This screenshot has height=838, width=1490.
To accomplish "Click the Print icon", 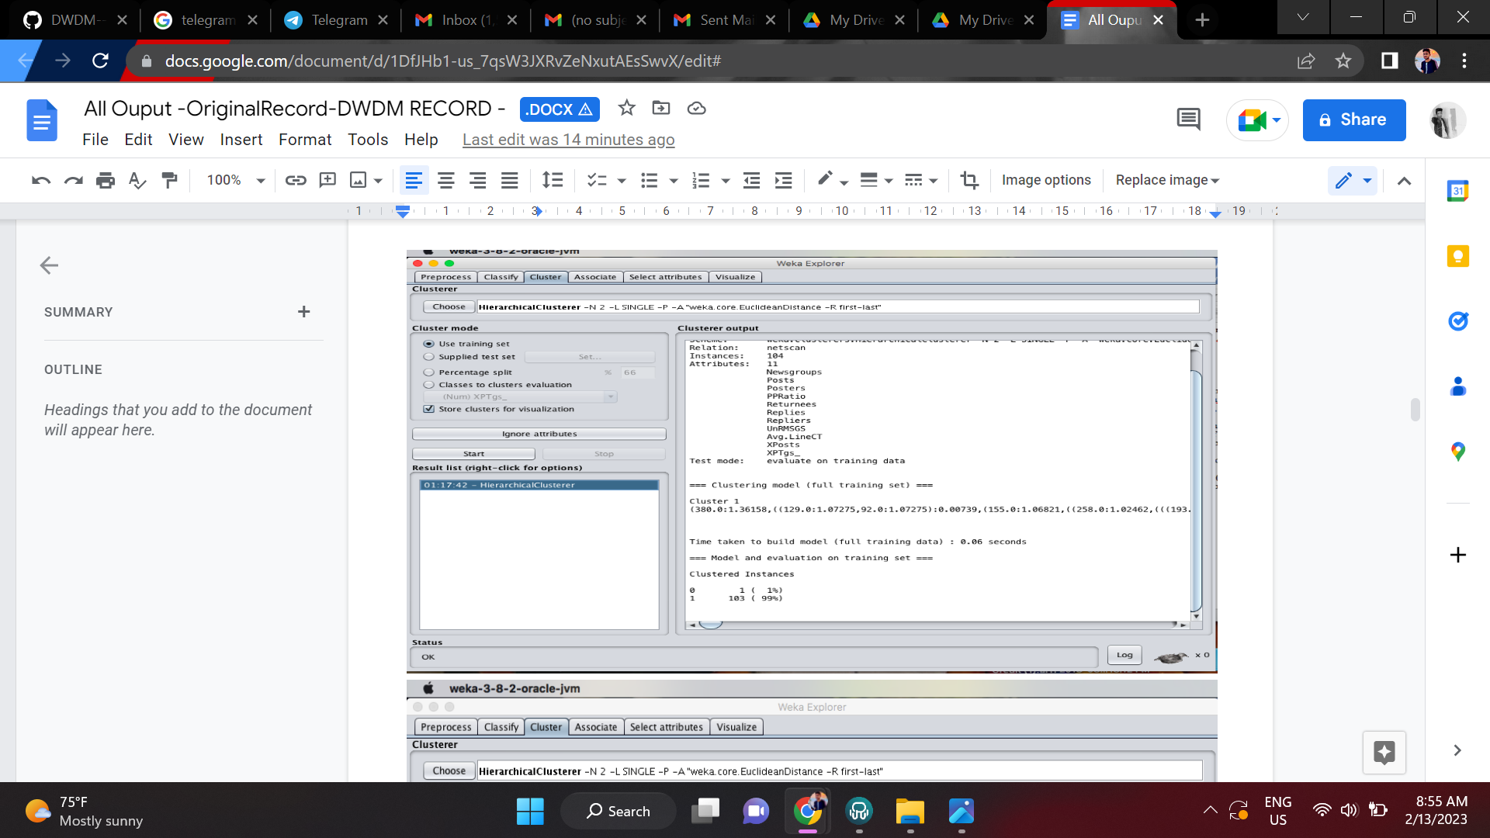I will 106,181.
